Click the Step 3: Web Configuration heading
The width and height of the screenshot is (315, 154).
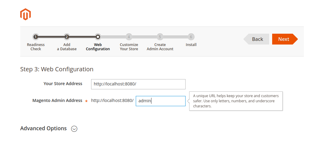click(57, 69)
